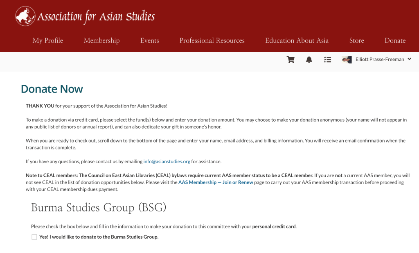Image resolution: width=419 pixels, height=253 pixels.
Task: Click the user profile avatar thumbnail
Action: [347, 60]
